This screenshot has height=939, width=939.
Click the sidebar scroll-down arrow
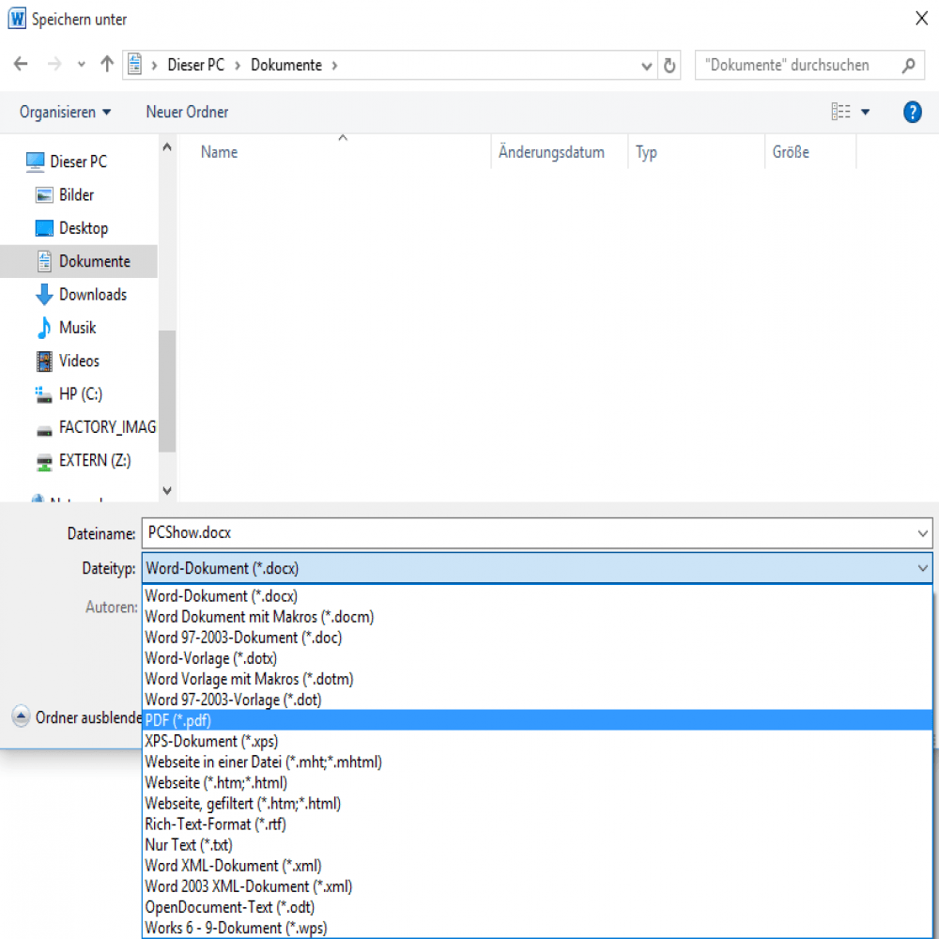[167, 490]
